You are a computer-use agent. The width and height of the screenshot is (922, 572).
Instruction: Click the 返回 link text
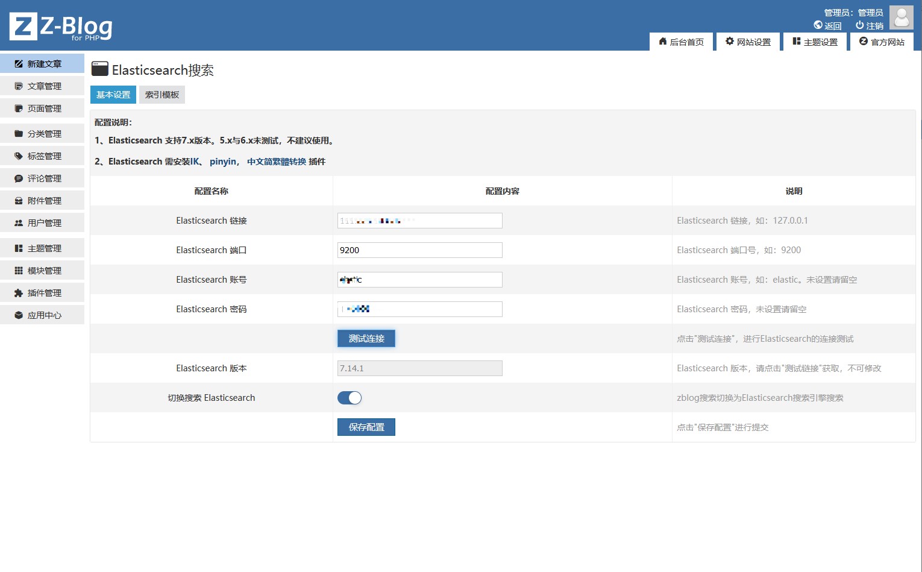(833, 26)
